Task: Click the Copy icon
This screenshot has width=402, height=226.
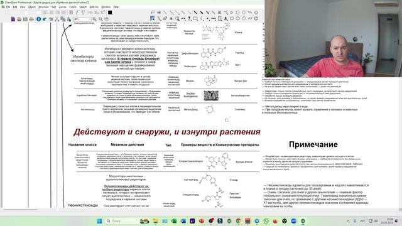Action: point(63,19)
